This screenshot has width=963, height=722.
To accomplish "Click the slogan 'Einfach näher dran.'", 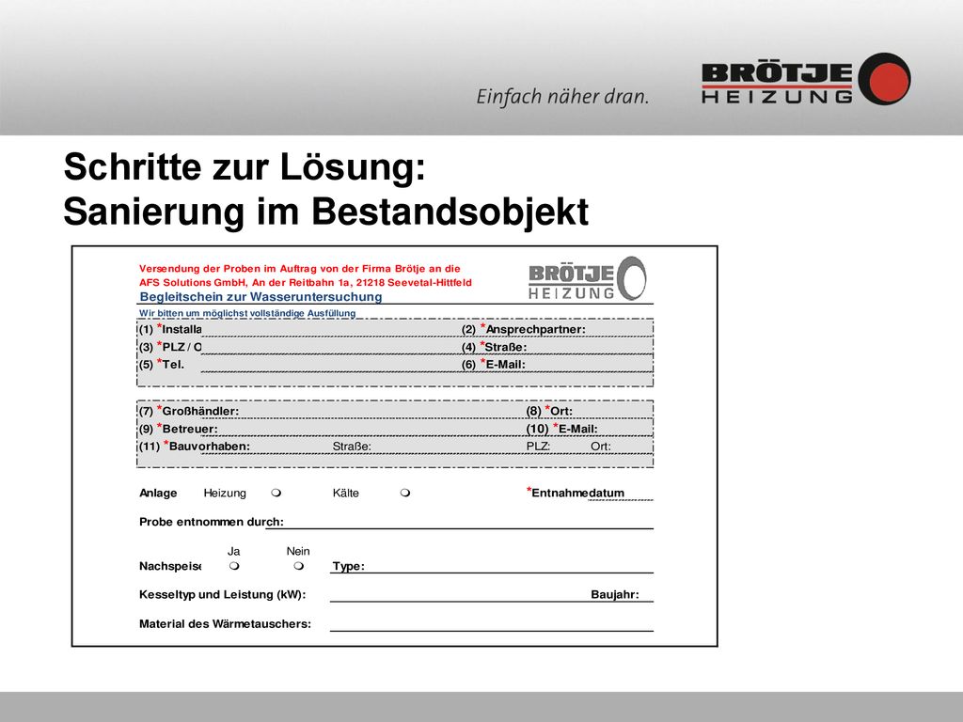I will [x=562, y=97].
